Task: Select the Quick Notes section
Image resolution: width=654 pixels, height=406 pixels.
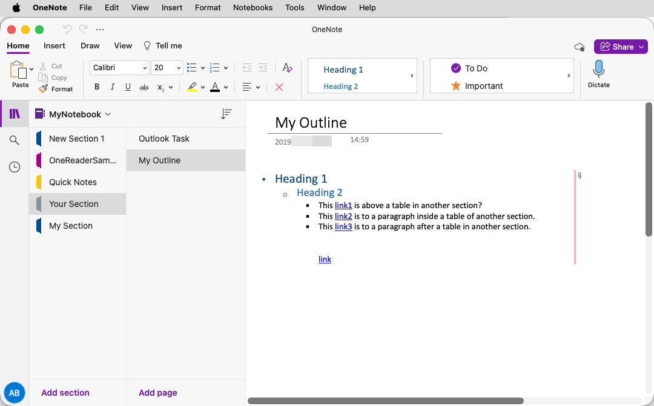Action: point(73,182)
